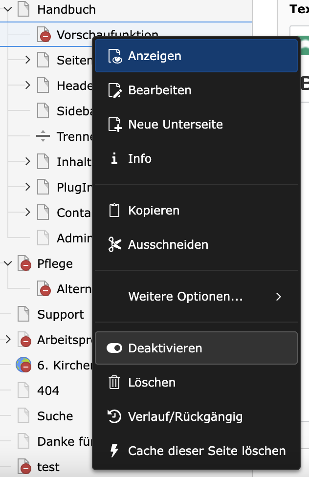This screenshot has height=477, width=309.
Task: Click the Info "i" icon
Action: click(x=114, y=158)
